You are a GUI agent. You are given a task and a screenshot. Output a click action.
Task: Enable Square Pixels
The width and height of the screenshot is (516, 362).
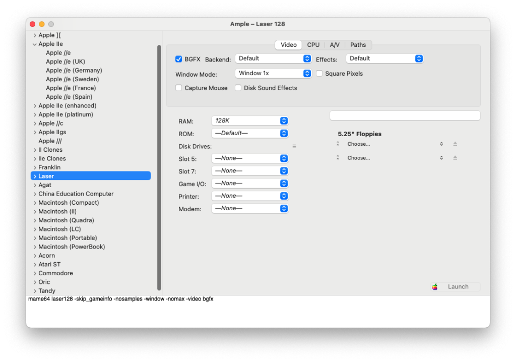(x=319, y=73)
